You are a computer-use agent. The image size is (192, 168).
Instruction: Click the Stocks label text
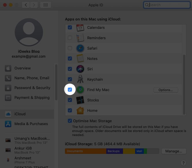coord(93,100)
